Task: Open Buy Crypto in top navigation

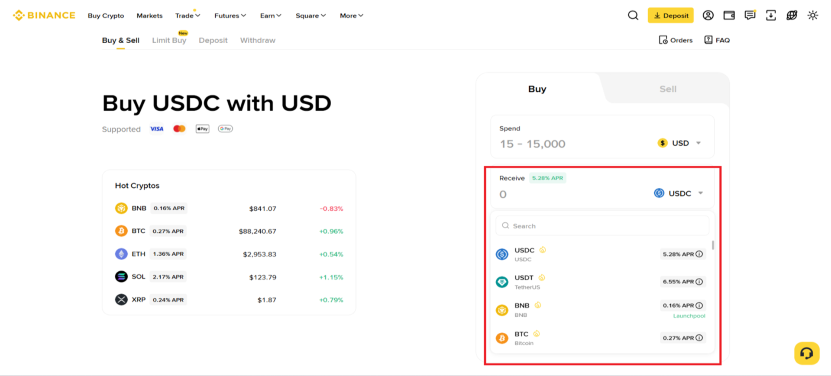Action: [106, 16]
